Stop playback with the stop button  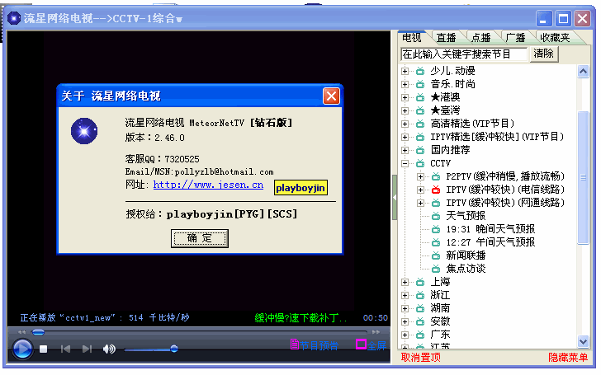pyautogui.click(x=43, y=349)
